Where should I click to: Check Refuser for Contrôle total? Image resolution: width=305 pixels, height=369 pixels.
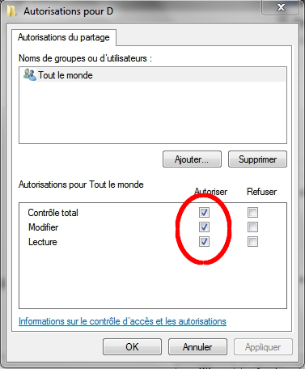[252, 213]
